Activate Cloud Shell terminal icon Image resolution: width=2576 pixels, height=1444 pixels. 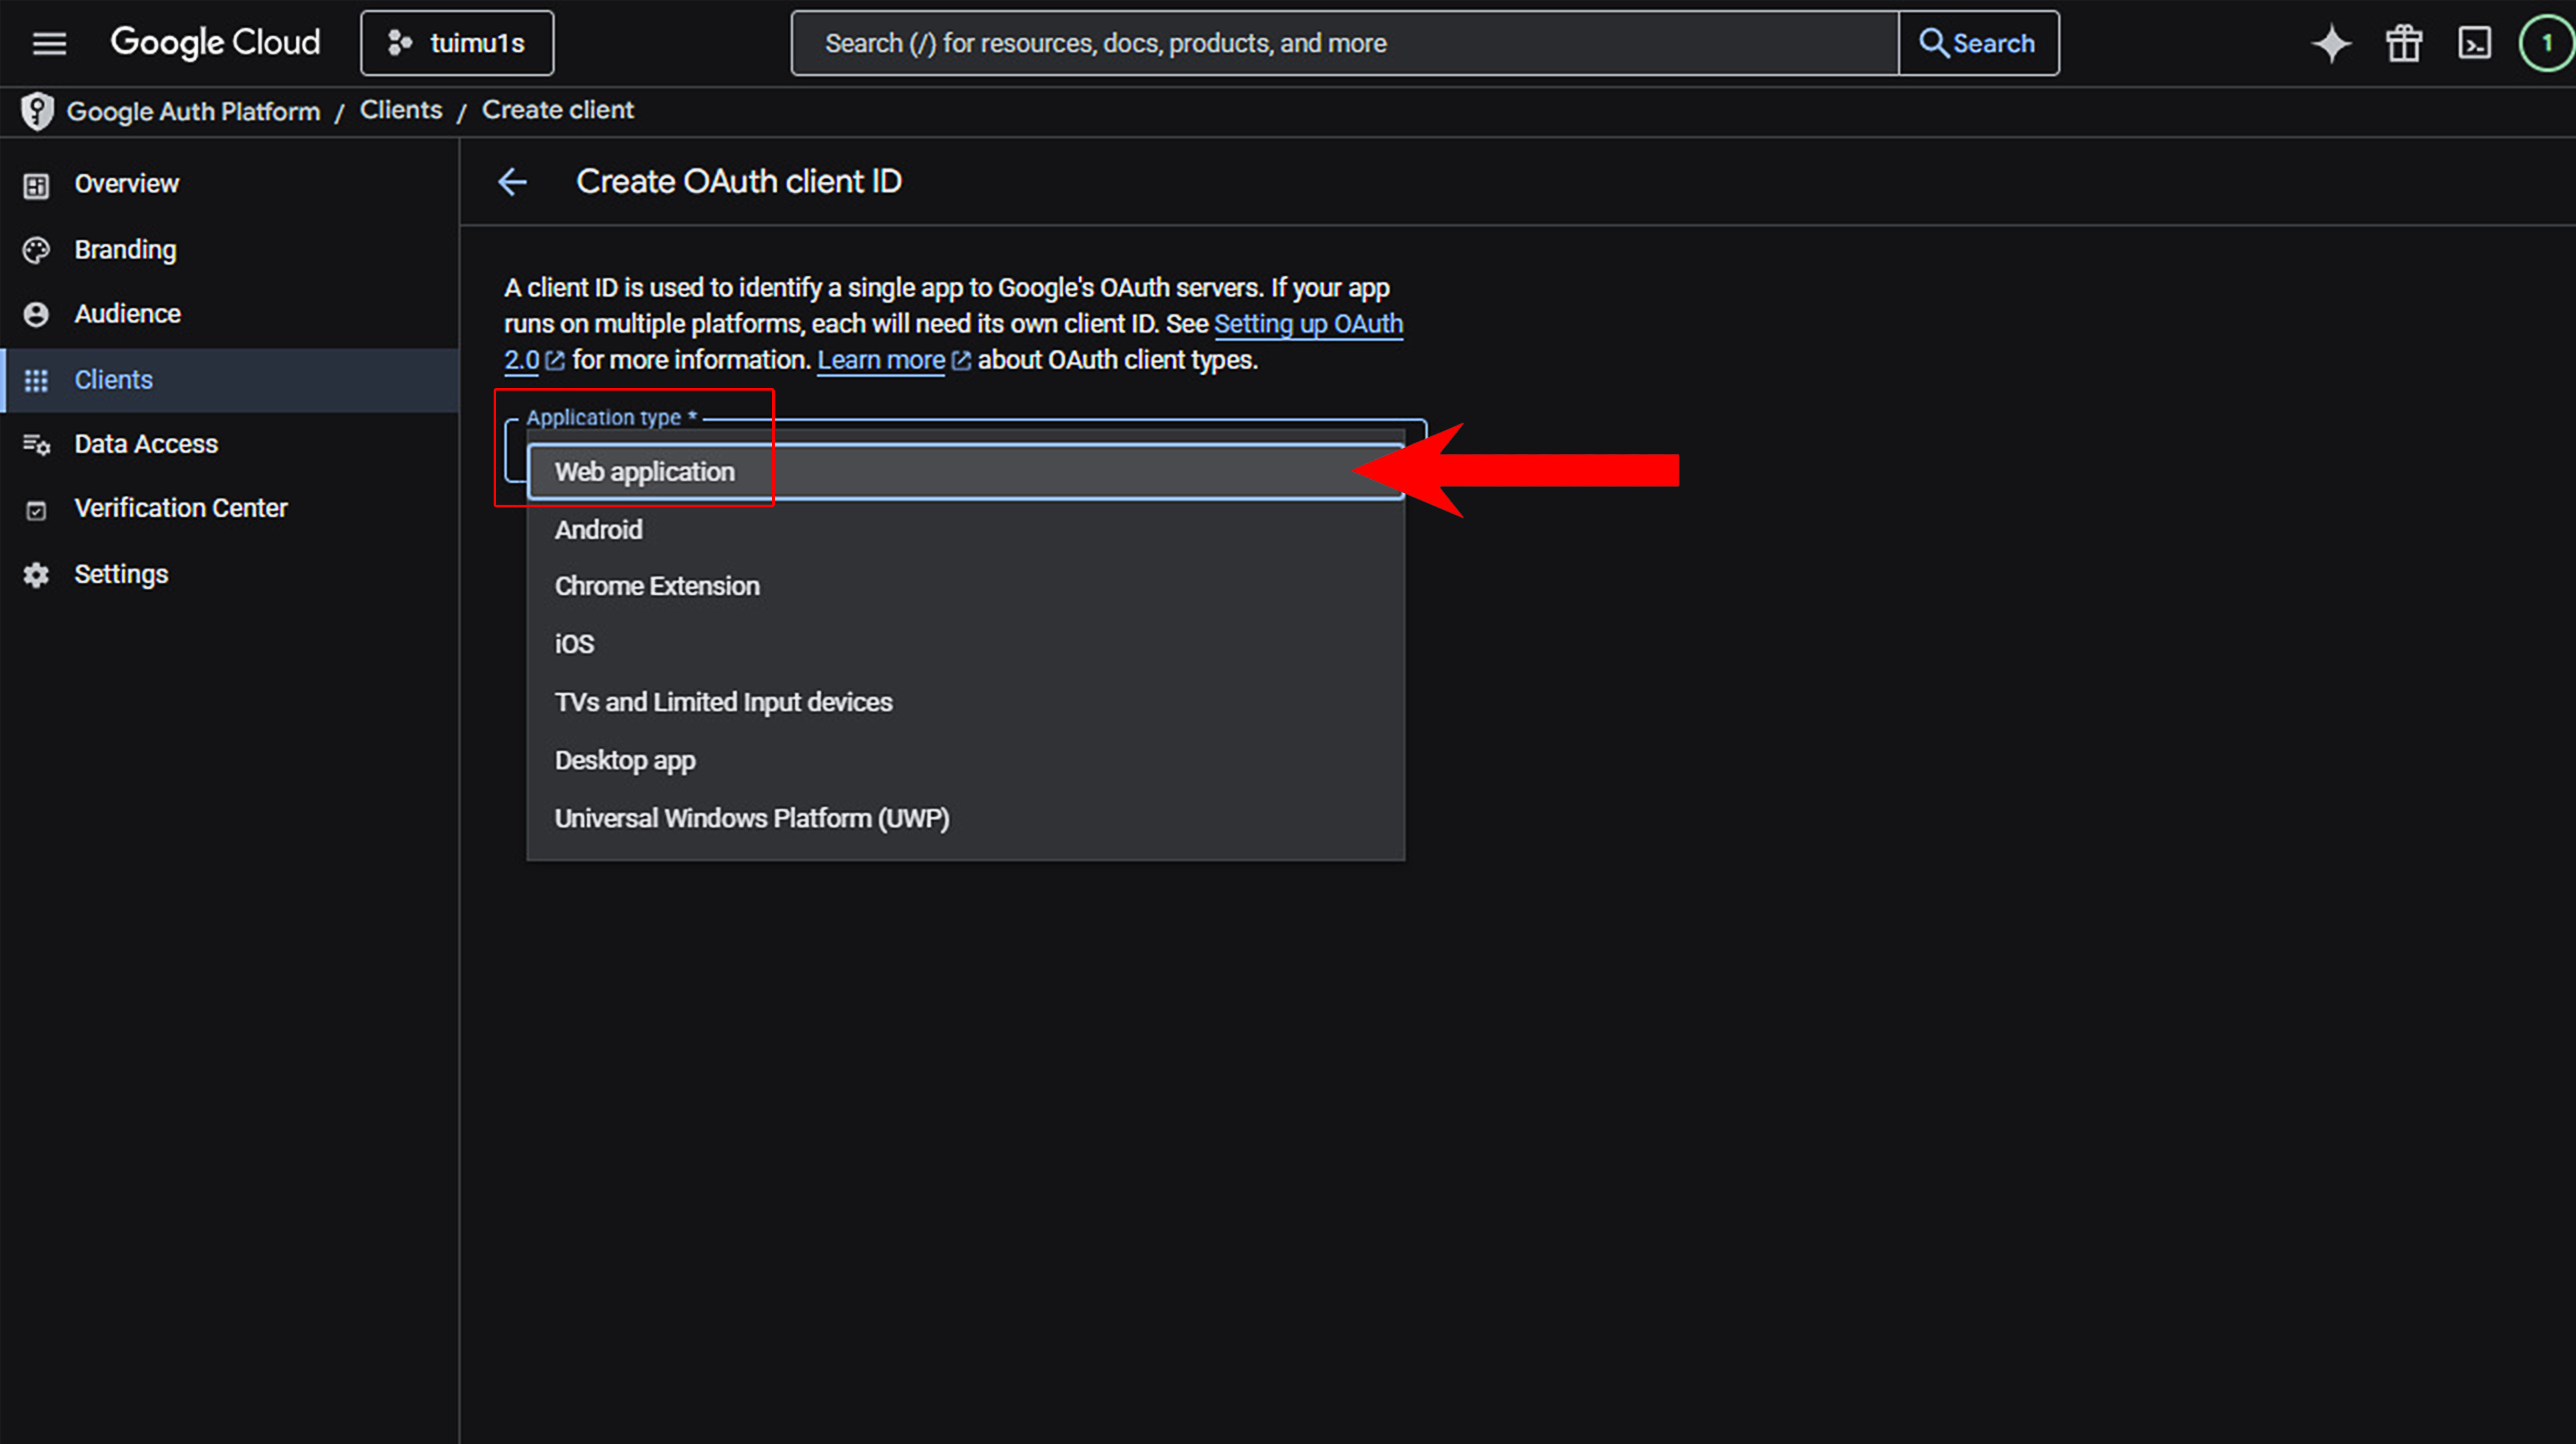coord(2474,44)
